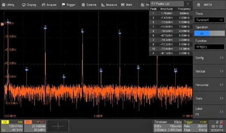Select the 9.00MHz peak row
Viewport: 226px width, 133px height.
(x=171, y=31)
